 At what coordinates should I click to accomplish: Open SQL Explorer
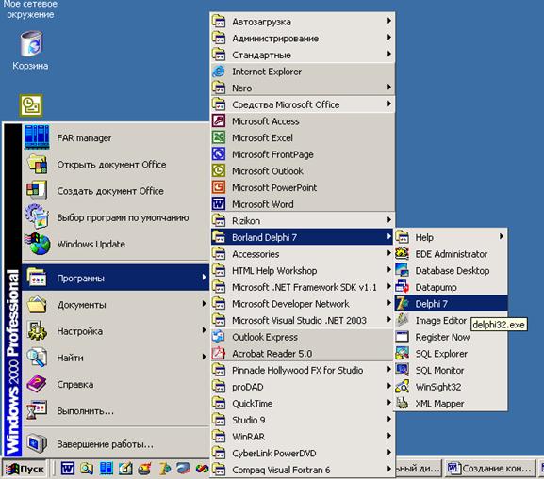pyautogui.click(x=451, y=354)
